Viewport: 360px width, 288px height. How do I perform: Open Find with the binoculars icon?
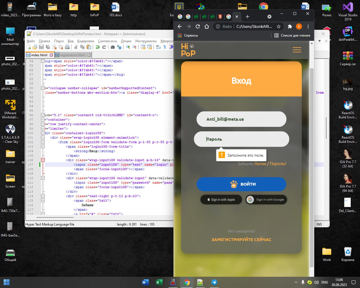coord(112,47)
